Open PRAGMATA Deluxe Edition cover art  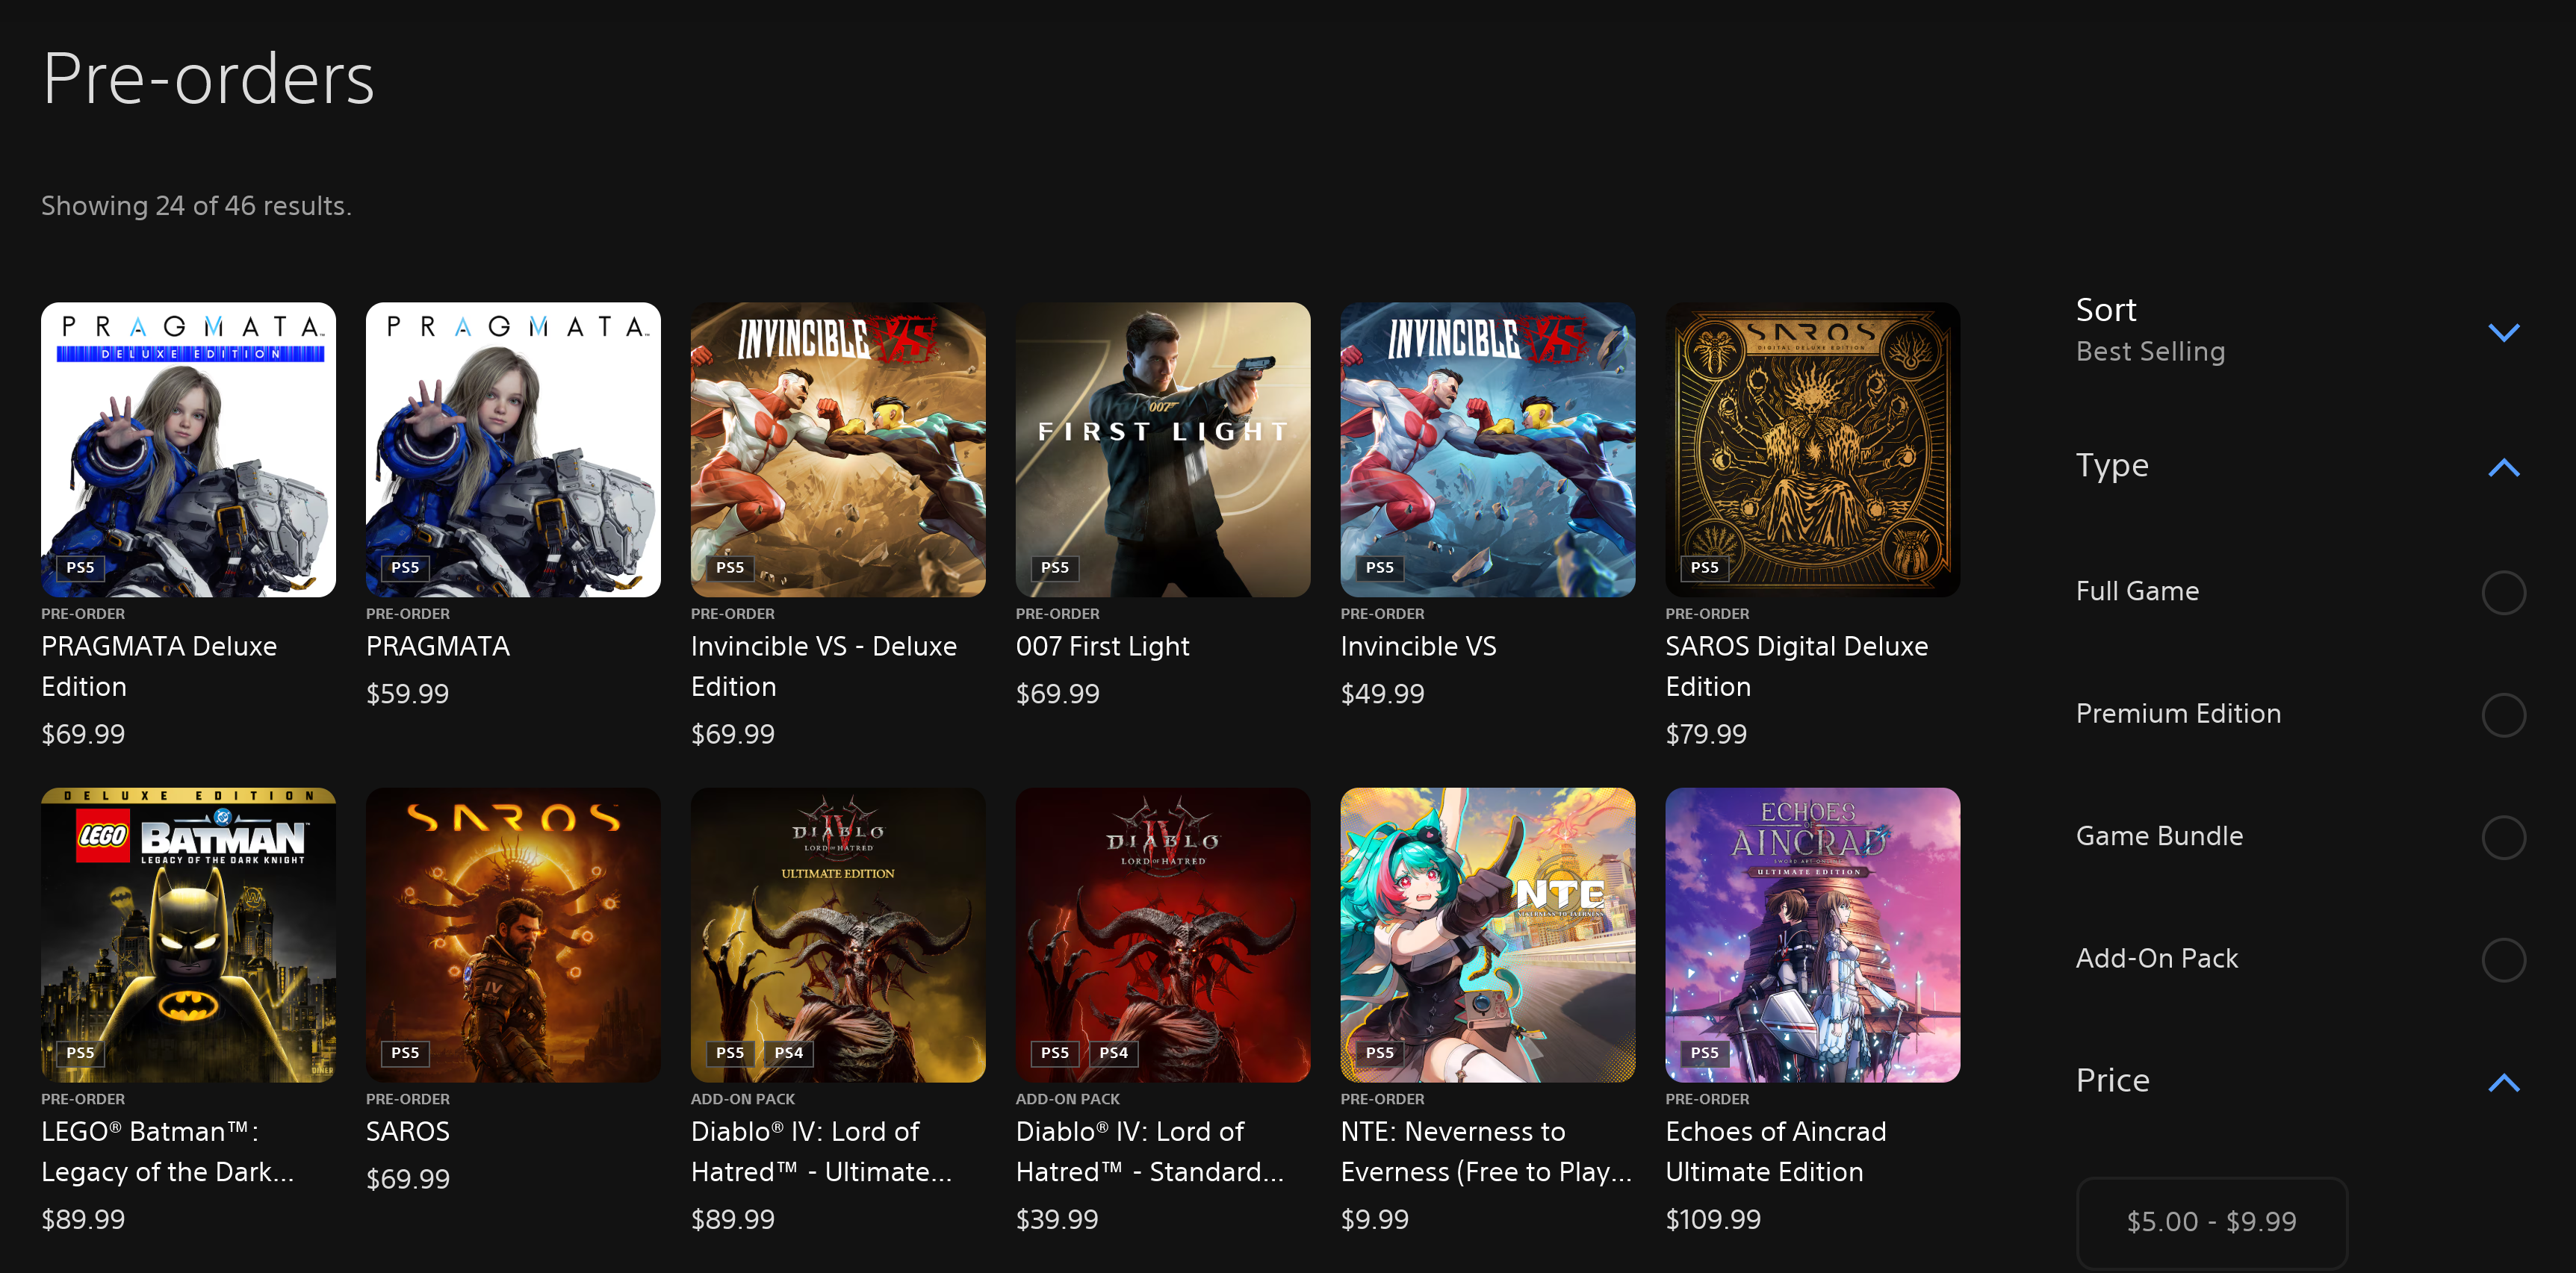[x=188, y=449]
